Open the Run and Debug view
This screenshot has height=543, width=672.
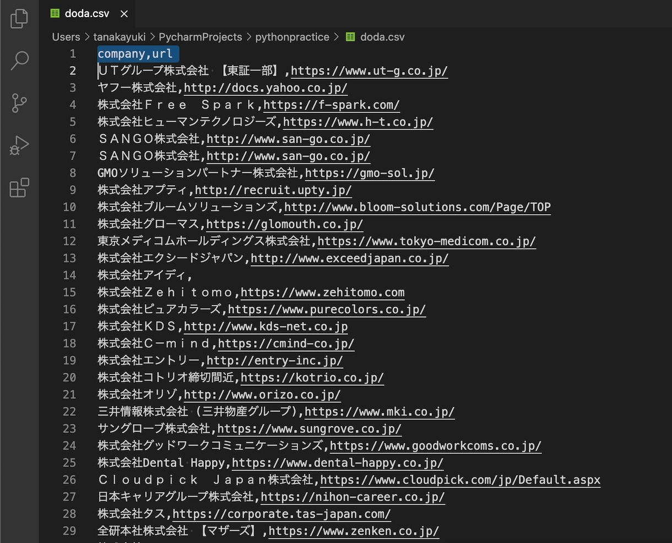coord(19,145)
